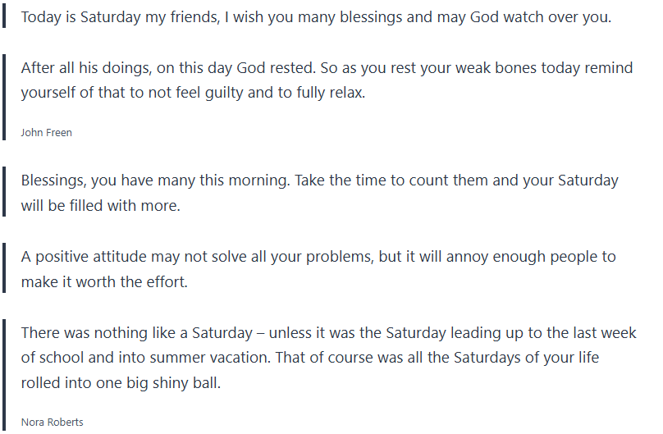Click the left bar of "After all his doings" quote

point(4,80)
